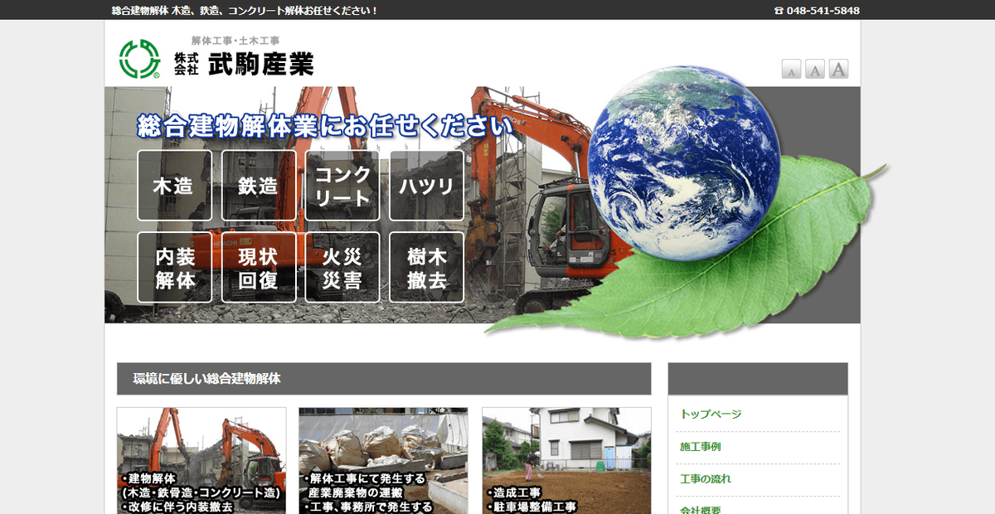
Task: Click the 鉄造 (steel) demolition icon panel
Action: coord(259,186)
